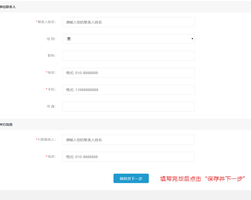251x200 pixels.
Task: Click into the 传真 input box
Action: click(x=128, y=107)
